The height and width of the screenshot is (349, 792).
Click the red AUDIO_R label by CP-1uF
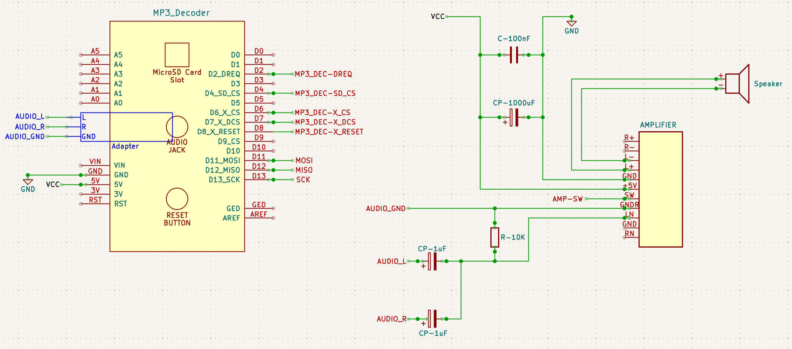pos(391,319)
